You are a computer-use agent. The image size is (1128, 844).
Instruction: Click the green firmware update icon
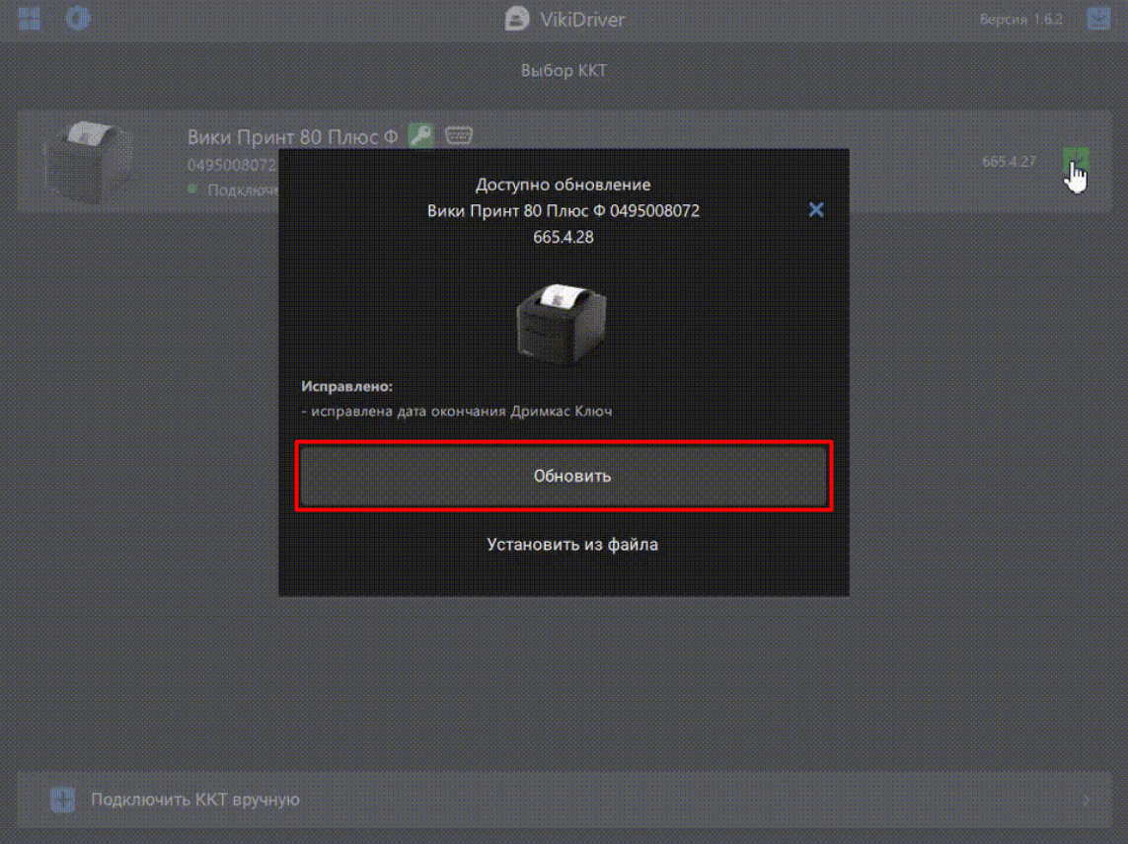(1075, 160)
